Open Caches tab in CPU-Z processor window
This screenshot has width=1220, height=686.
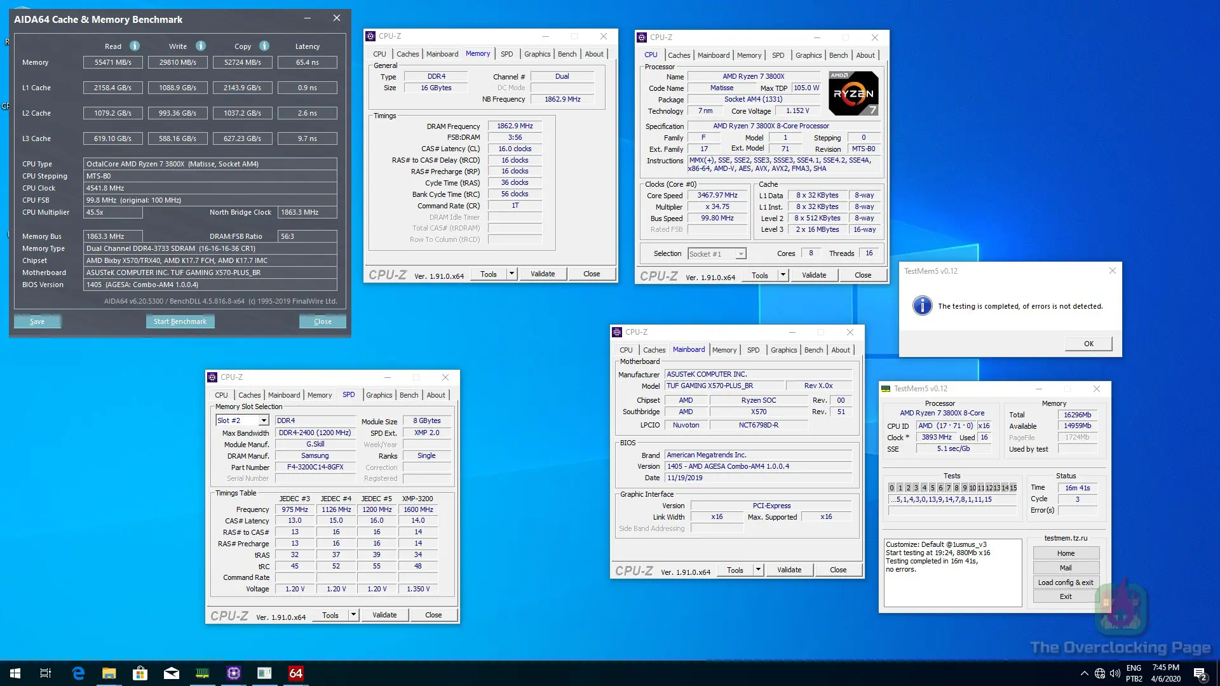[x=679, y=55]
